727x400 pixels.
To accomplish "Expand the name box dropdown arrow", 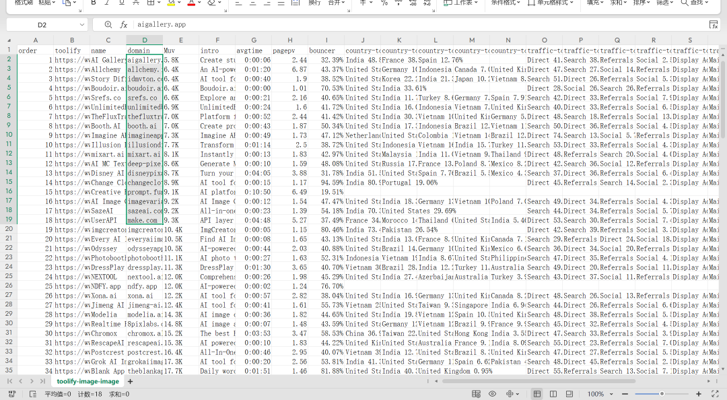I will 82,25.
